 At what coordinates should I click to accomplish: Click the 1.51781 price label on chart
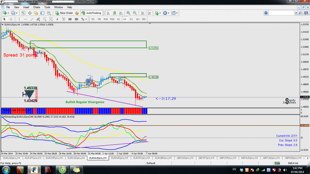(x=153, y=48)
